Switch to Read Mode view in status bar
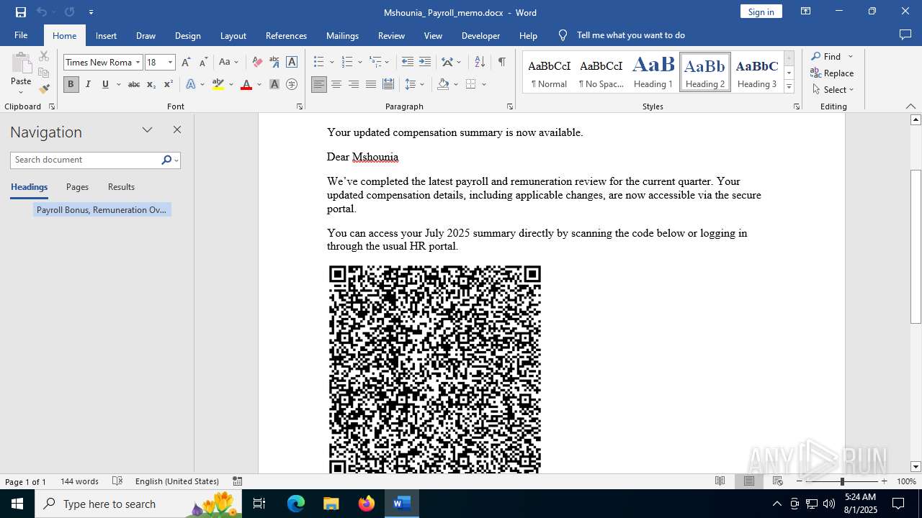 pyautogui.click(x=720, y=481)
